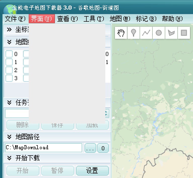Check the level 0 checkbox
This screenshot has height=178, width=193.
(9, 54)
